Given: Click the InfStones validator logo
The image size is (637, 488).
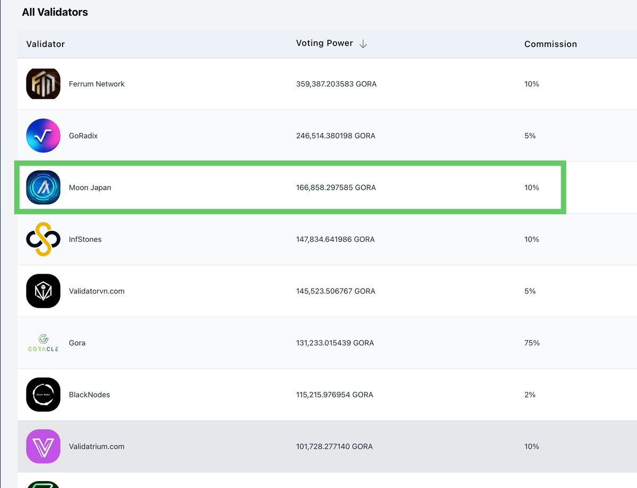Looking at the screenshot, I should click(43, 239).
